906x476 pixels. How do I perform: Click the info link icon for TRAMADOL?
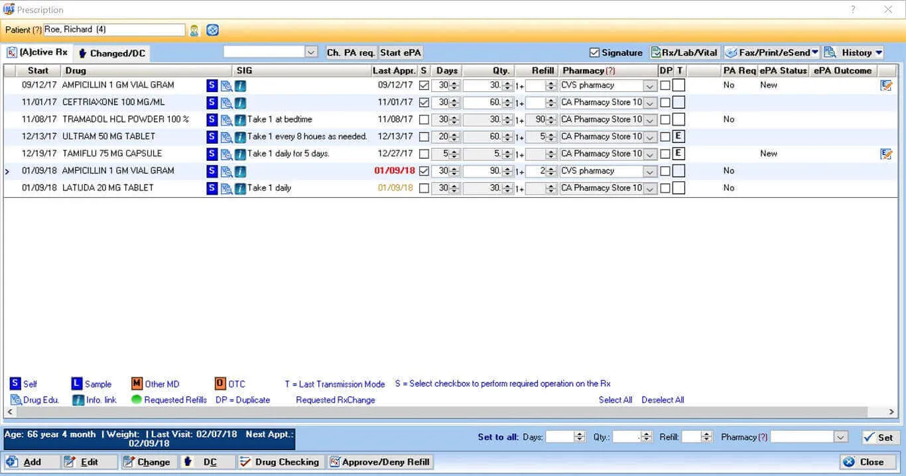tap(240, 120)
